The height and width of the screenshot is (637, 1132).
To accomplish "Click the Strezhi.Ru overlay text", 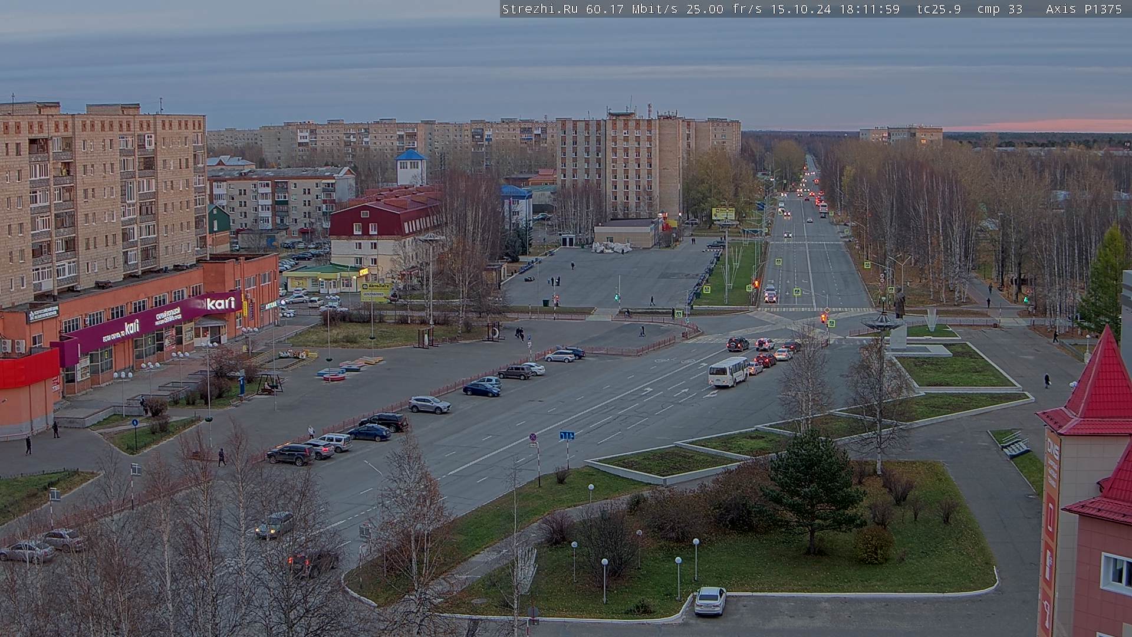I will tap(540, 9).
